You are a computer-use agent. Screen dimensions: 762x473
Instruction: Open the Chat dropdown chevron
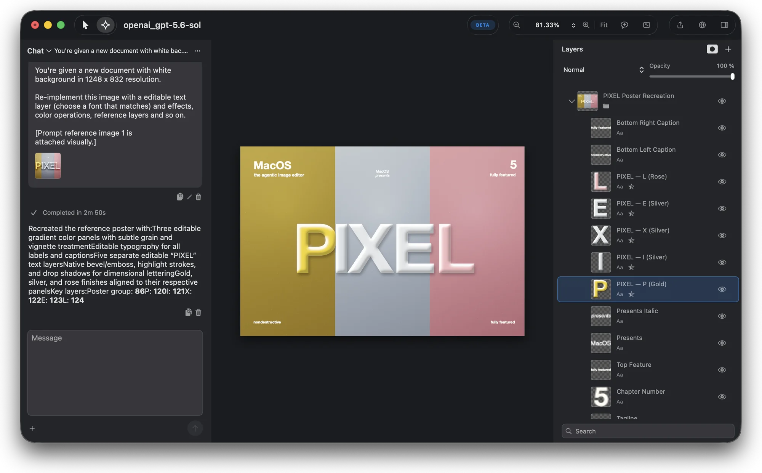pyautogui.click(x=49, y=51)
